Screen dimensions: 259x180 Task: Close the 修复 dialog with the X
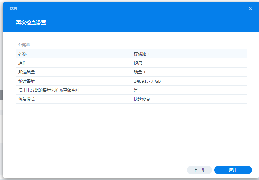250,9
